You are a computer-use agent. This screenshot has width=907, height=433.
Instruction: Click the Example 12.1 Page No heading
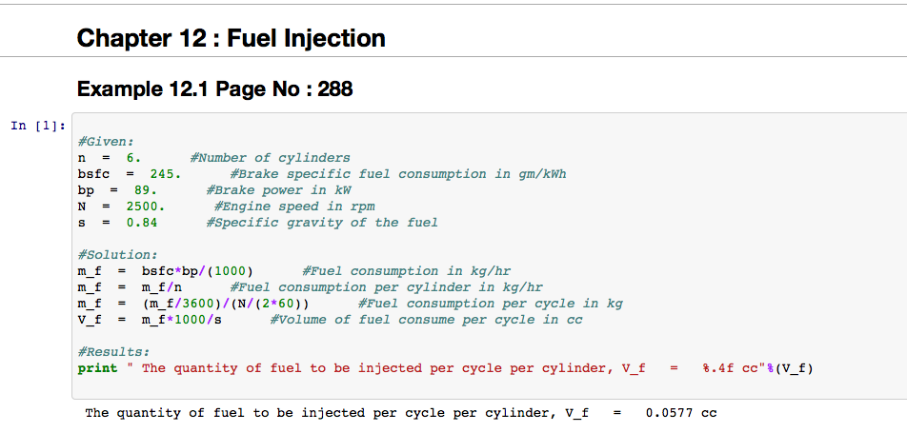[x=214, y=89]
